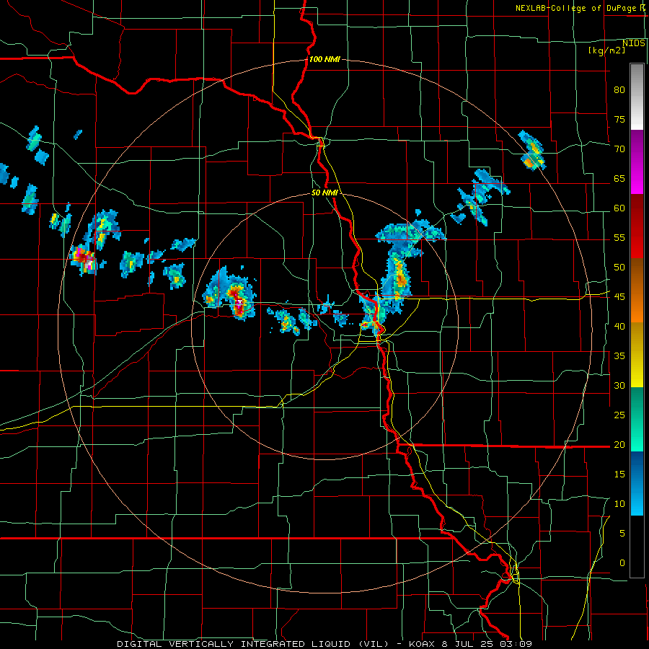Select the 0 value on the VIL scale

pos(622,563)
